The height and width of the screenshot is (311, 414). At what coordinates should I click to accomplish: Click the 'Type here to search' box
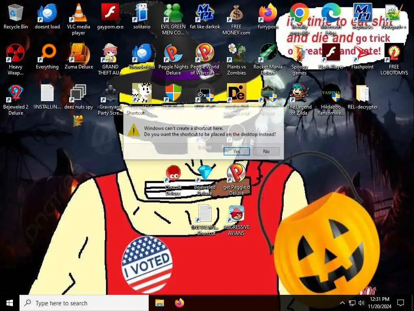84,303
